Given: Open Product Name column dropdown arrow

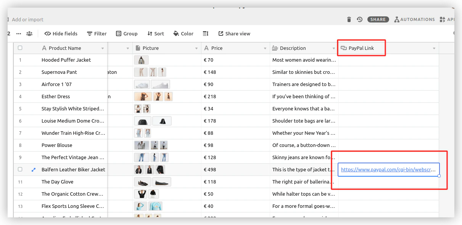Looking at the screenshot, I should [x=103, y=49].
